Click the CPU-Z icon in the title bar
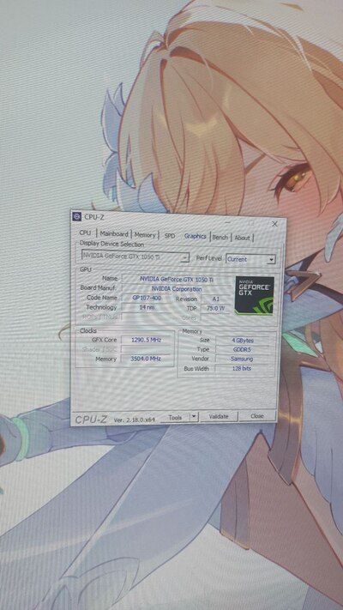343x610 pixels. tap(77, 217)
